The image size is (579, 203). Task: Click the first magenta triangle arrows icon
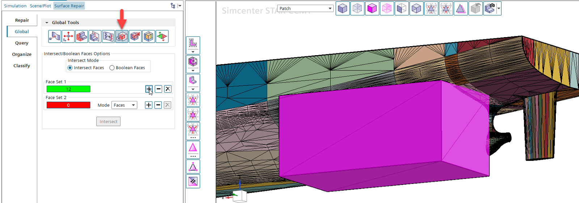point(193,100)
